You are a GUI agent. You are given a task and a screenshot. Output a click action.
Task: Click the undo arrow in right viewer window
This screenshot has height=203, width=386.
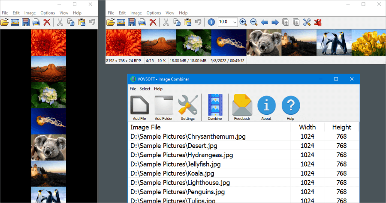198,22
